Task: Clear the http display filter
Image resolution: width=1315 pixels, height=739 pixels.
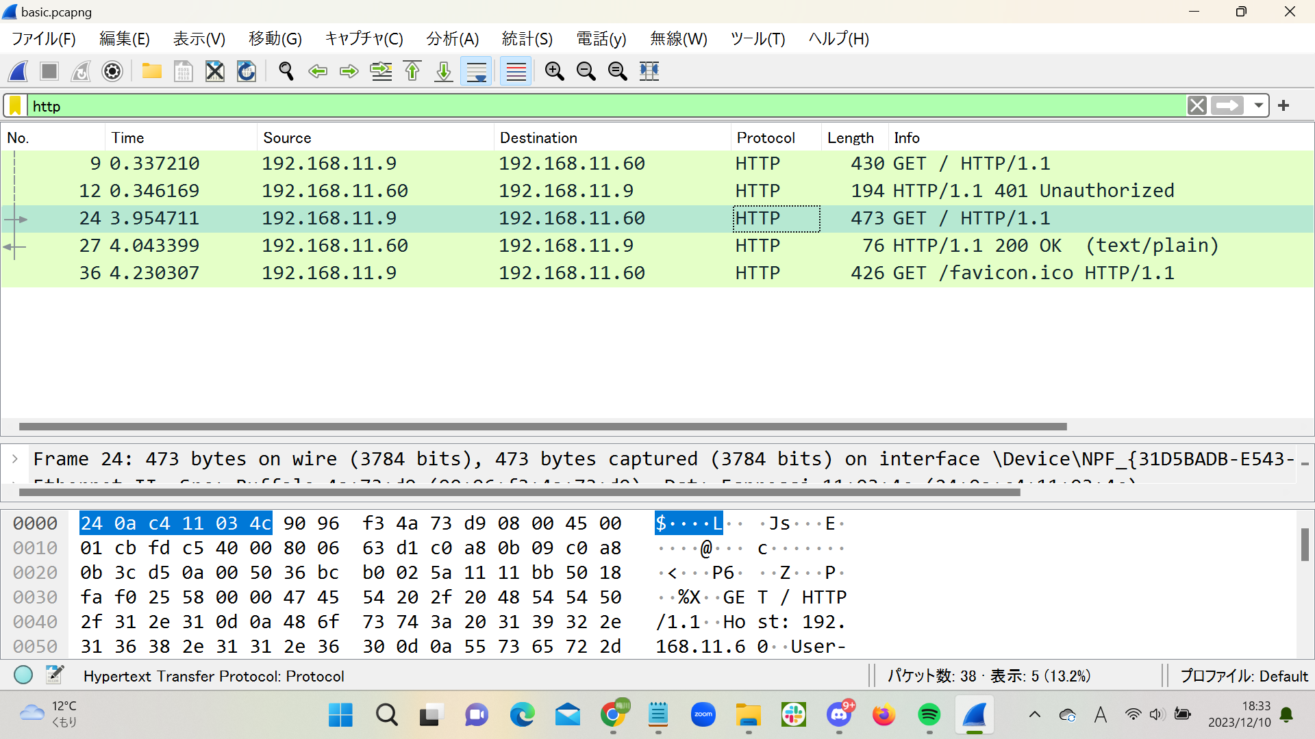Action: click(x=1197, y=106)
